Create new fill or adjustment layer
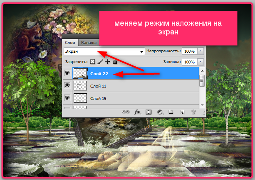 tap(160, 112)
